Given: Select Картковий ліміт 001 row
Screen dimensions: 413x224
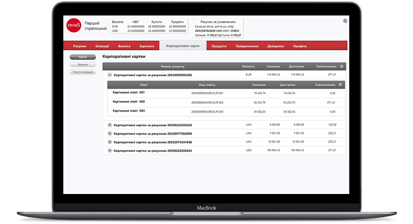Looking at the screenshot, I should (x=226, y=93).
